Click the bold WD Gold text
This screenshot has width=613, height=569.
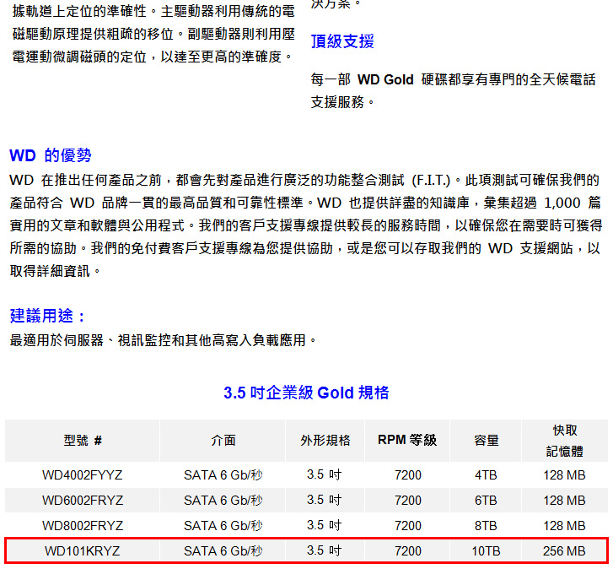point(385,80)
